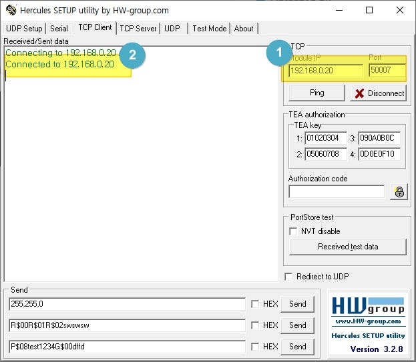Open the TCP Server tab
416x362 pixels.
click(138, 29)
